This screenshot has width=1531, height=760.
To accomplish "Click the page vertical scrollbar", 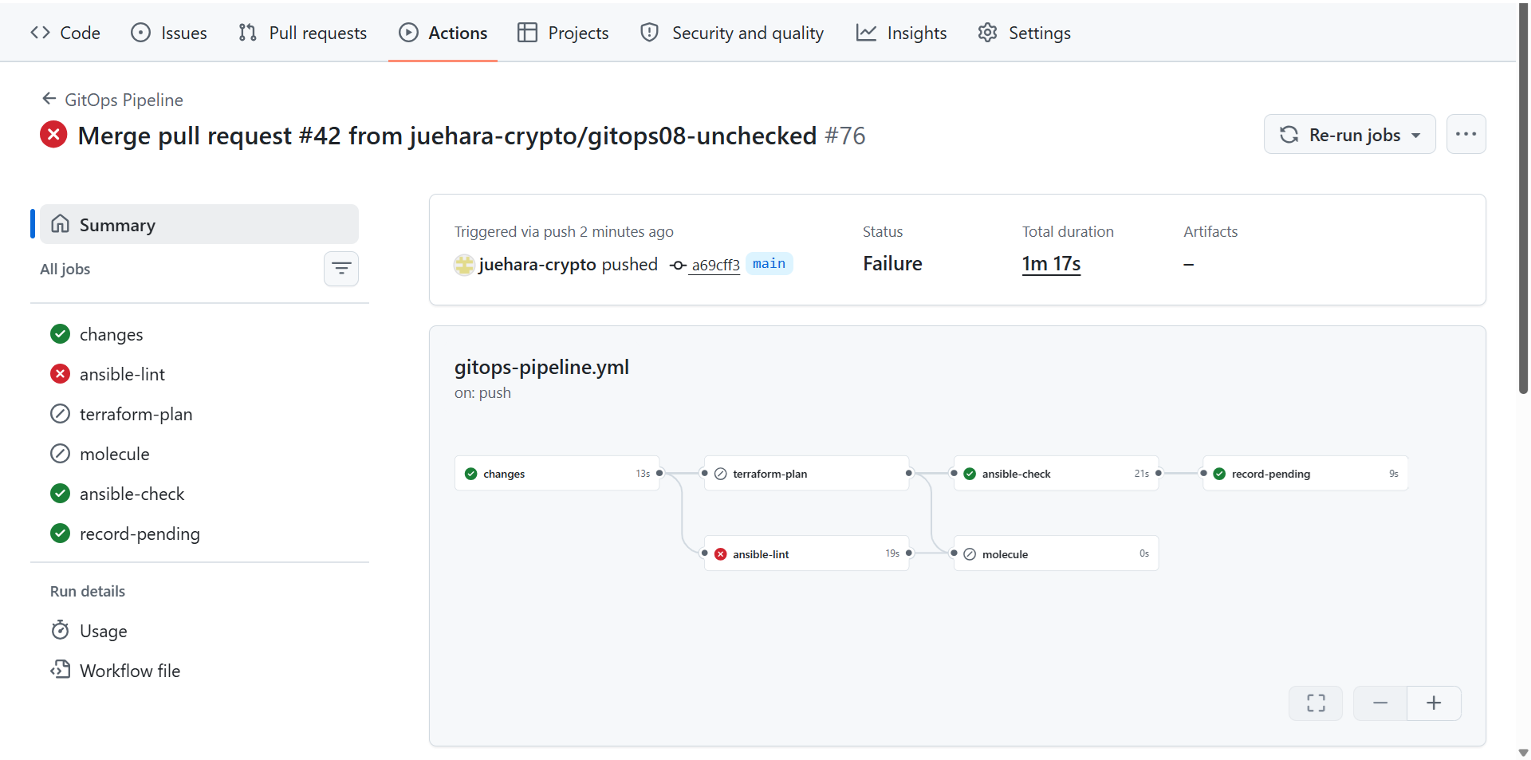I will coord(1523,199).
